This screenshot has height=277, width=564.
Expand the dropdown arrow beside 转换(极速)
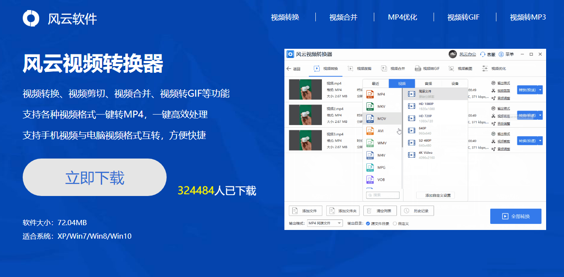540,90
